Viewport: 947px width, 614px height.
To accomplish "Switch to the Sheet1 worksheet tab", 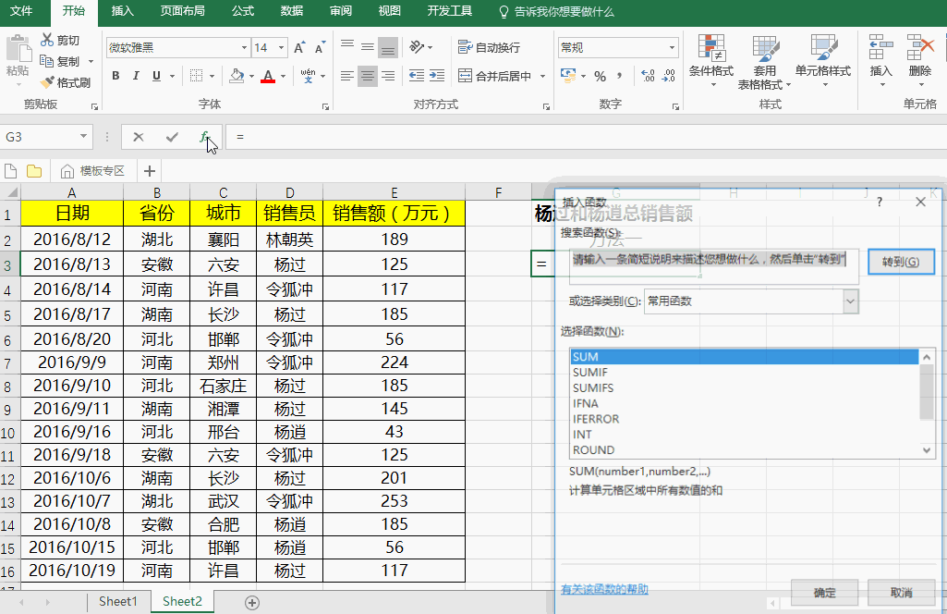I will click(117, 601).
